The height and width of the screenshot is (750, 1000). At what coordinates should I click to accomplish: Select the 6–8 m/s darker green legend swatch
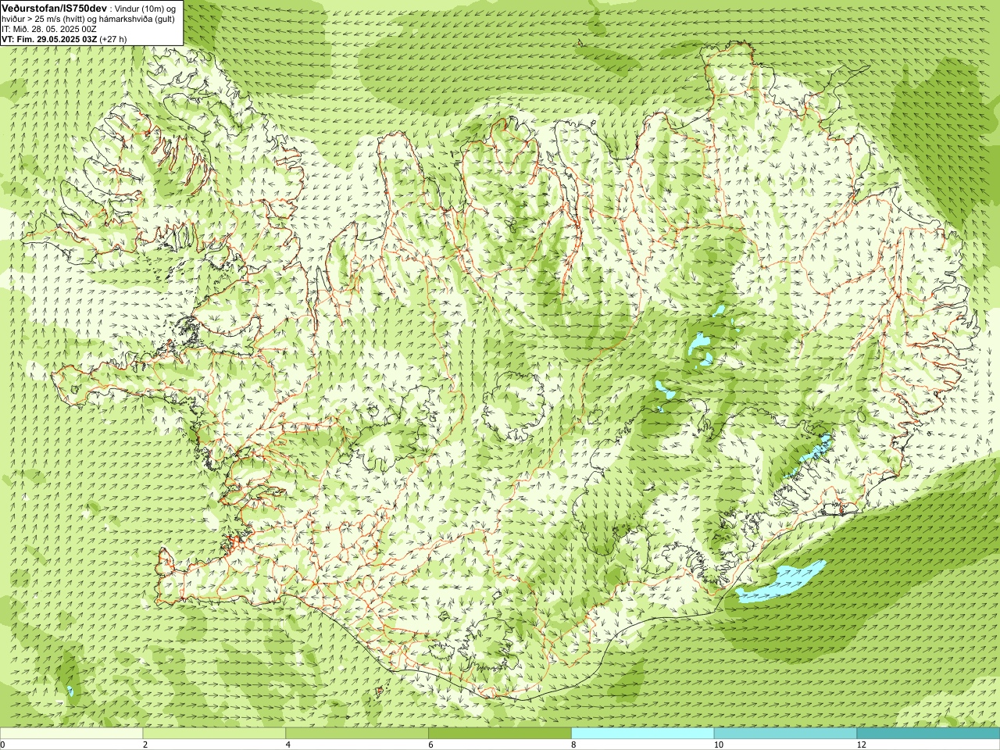pyautogui.click(x=500, y=734)
